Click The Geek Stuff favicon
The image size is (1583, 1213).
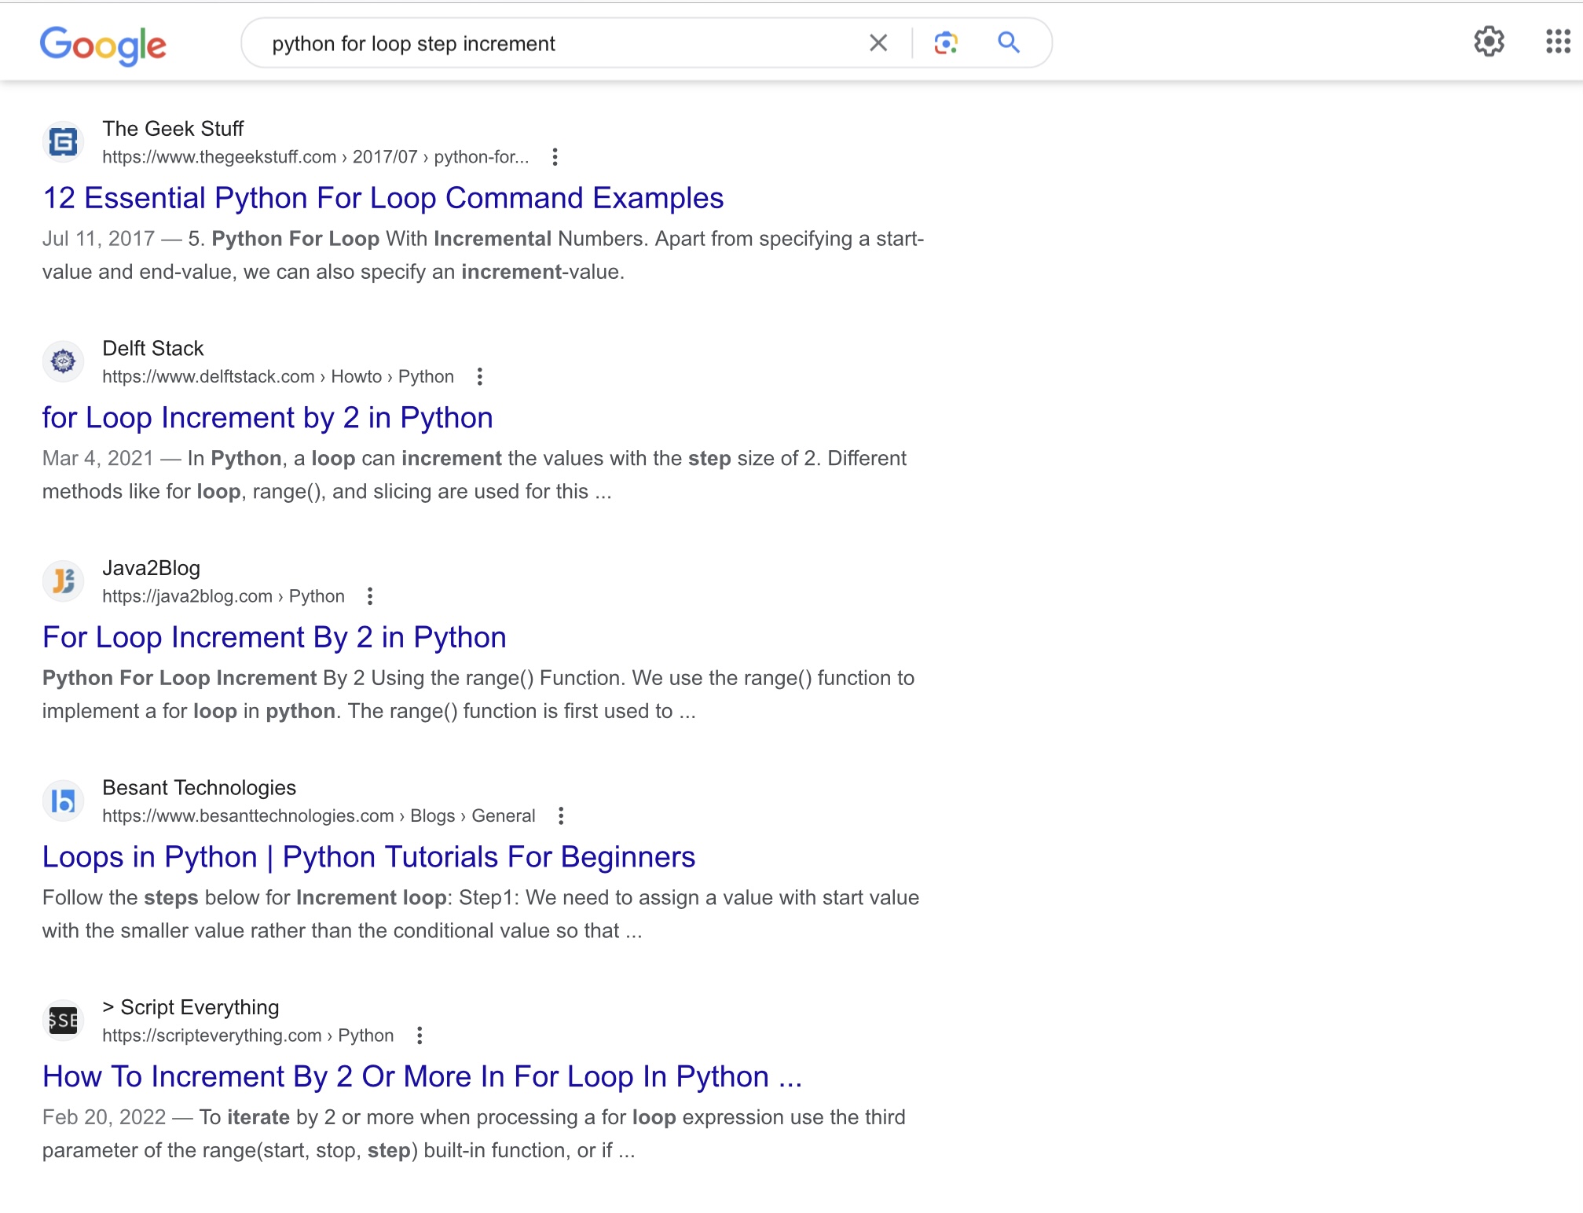[x=64, y=142]
